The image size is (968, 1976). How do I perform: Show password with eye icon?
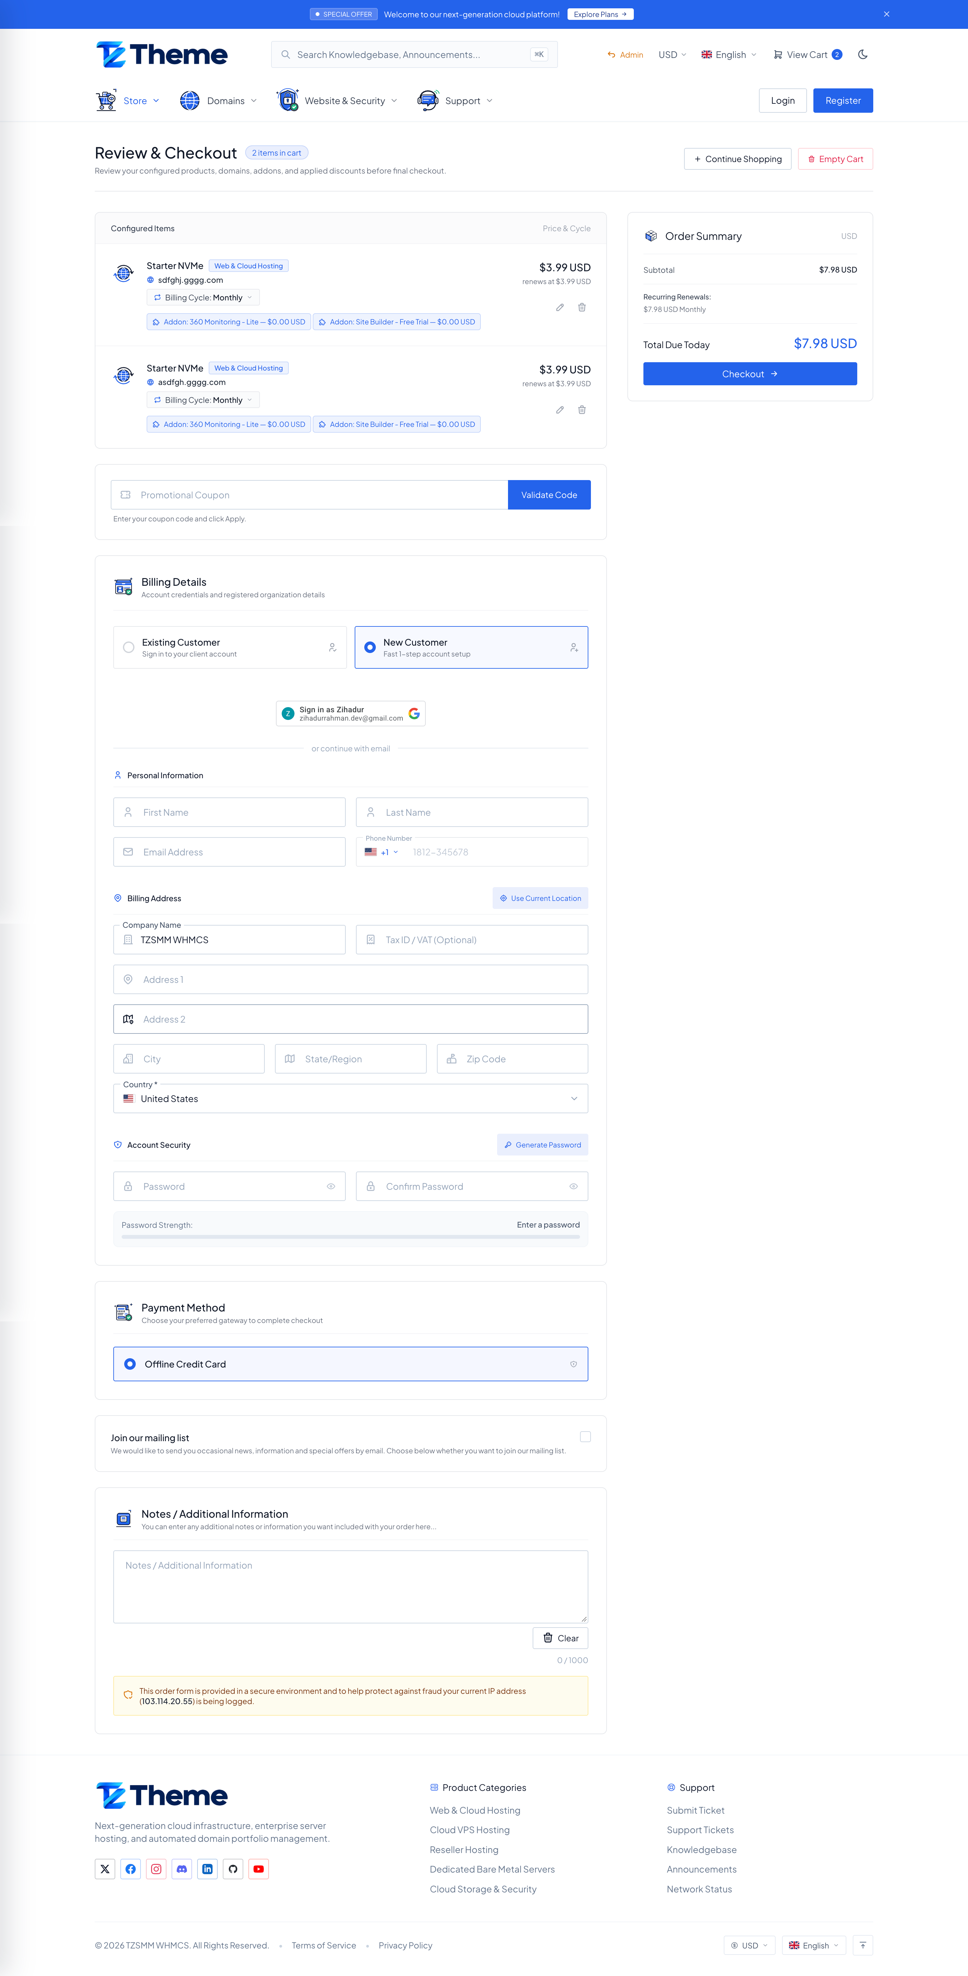[x=331, y=1186]
